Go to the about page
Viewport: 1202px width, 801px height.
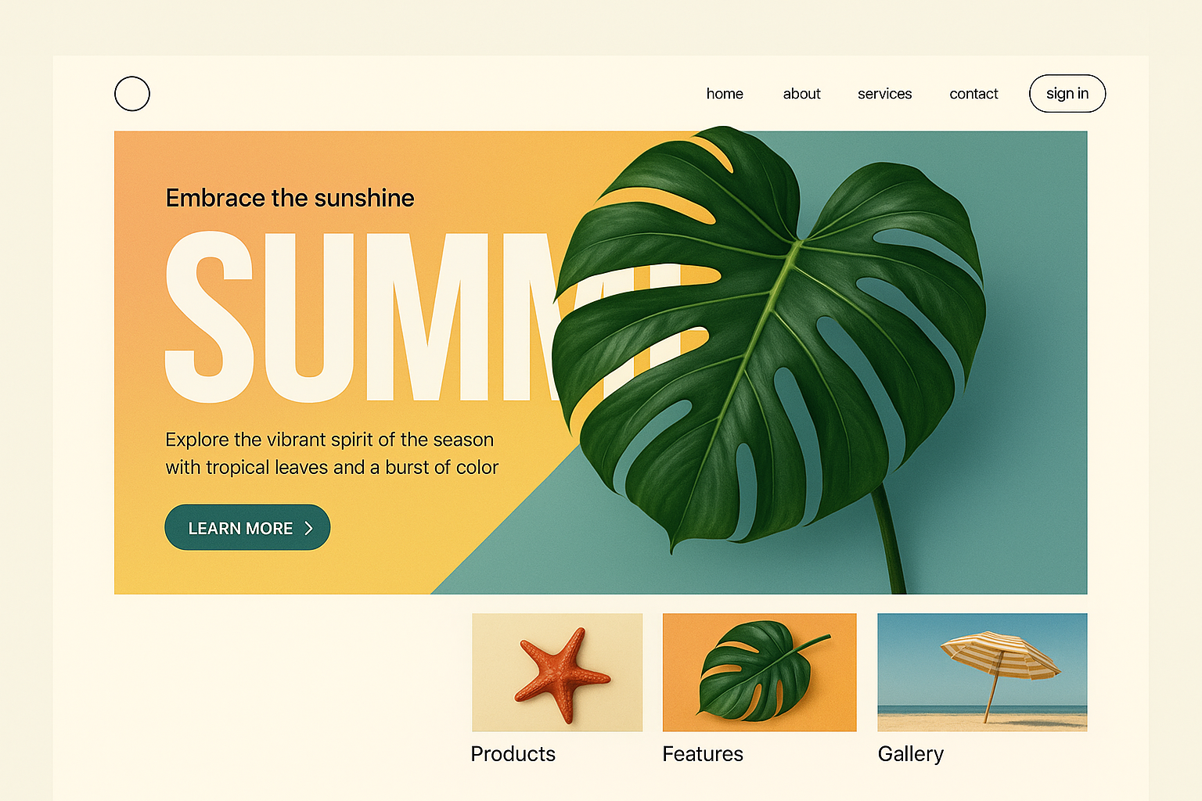(801, 94)
